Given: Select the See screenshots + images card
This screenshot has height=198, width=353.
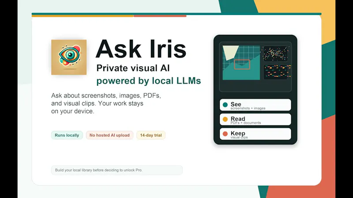Looking at the screenshot, I should pos(255,105).
